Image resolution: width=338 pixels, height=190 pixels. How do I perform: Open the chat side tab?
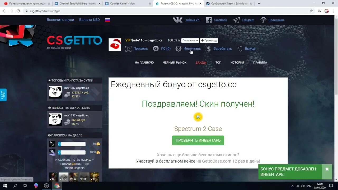(3, 95)
